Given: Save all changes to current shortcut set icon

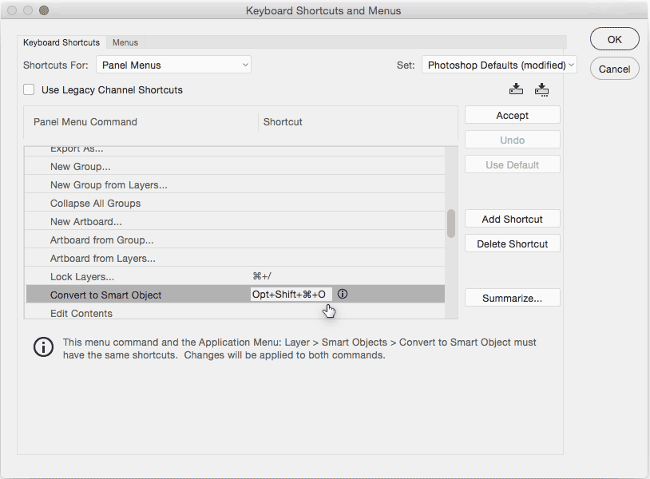Looking at the screenshot, I should [516, 89].
